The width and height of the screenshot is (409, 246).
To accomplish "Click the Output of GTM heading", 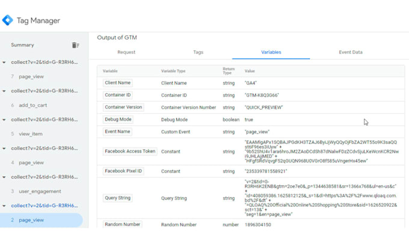I will click(117, 37).
